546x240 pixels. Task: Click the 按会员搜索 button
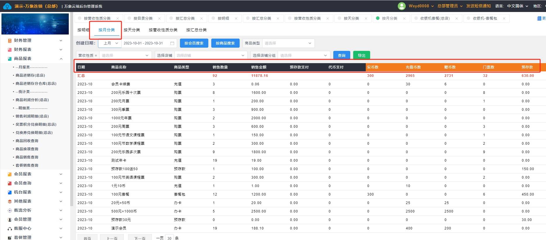[194, 43]
